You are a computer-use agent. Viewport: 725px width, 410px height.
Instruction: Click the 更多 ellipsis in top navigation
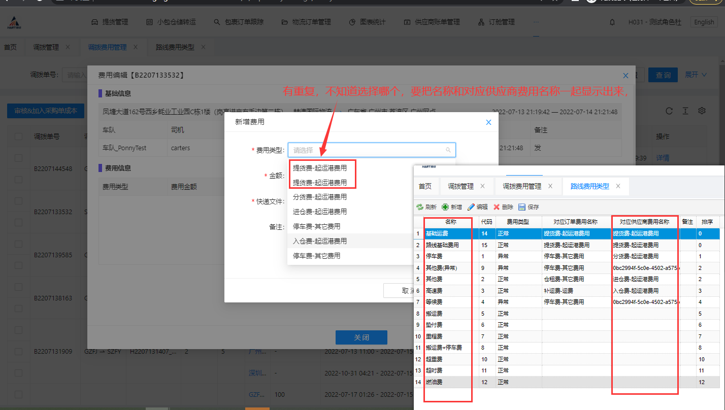pyautogui.click(x=536, y=22)
